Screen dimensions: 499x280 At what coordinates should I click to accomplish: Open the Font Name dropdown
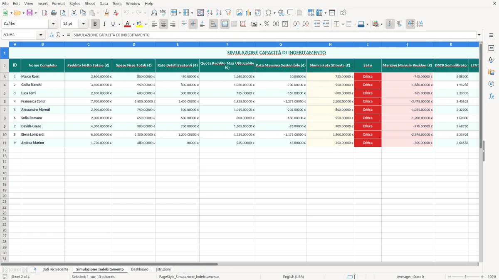(x=53, y=24)
